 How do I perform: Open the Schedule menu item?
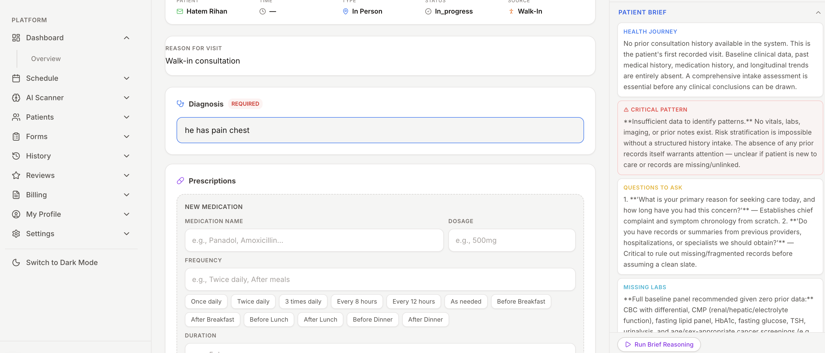click(x=71, y=79)
